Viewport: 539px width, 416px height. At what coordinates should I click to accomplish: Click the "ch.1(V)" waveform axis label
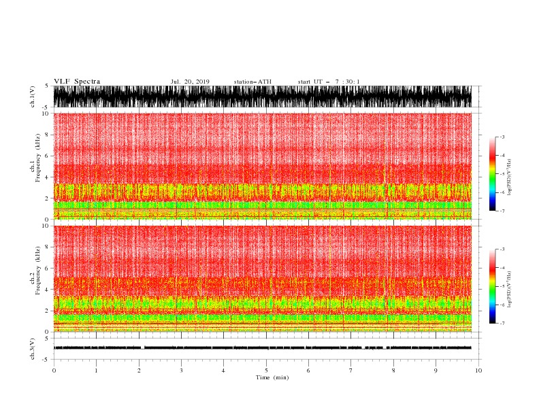point(33,97)
